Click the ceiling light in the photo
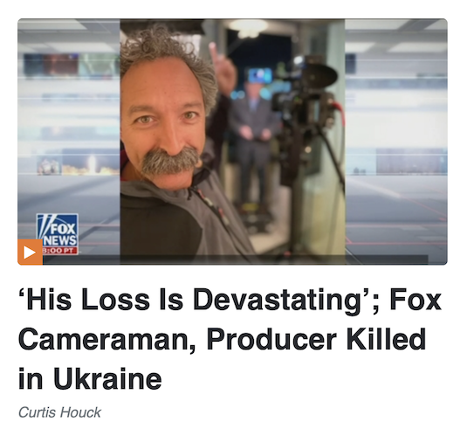This screenshot has width=467, height=429. [248, 28]
